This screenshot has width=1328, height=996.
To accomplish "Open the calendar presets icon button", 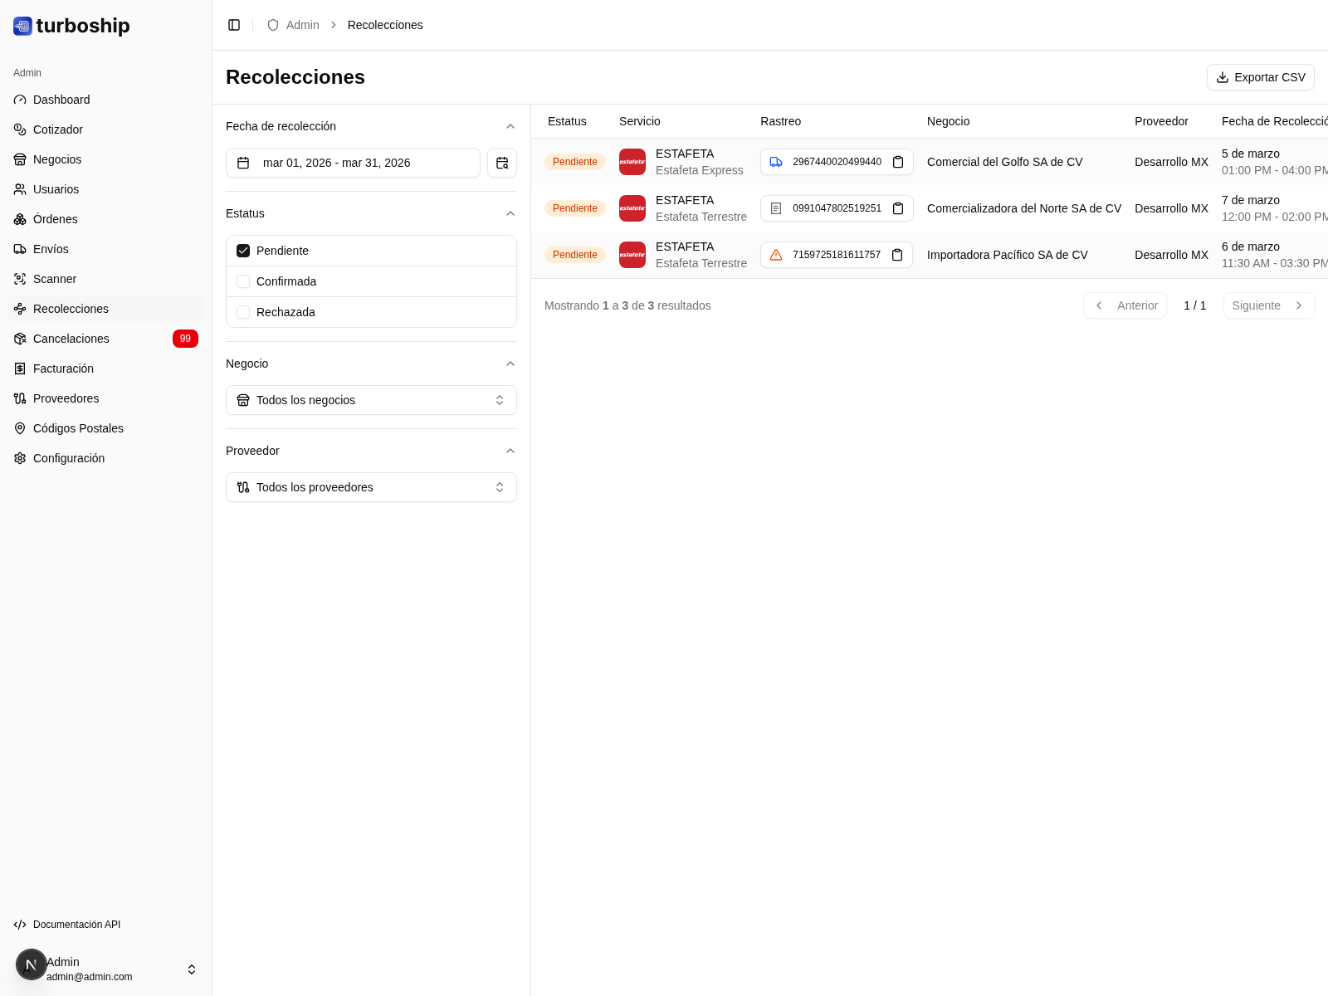I will click(x=502, y=163).
